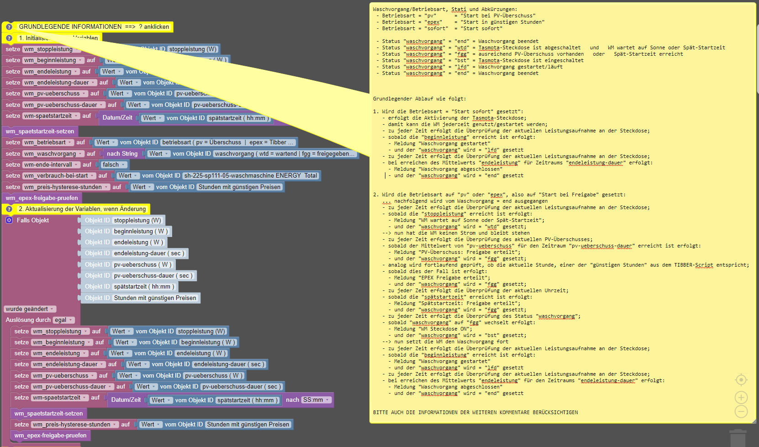
Task: Click the 'betriebsart ( pv = Überschuss | epex = Tibber' object ID field
Action: point(228,142)
